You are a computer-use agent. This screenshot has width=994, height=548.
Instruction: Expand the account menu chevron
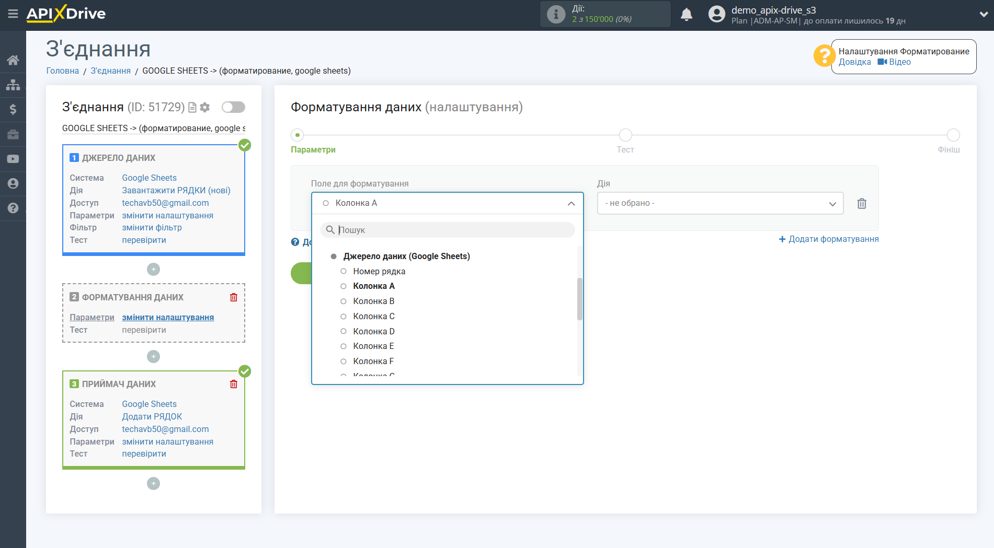(983, 14)
